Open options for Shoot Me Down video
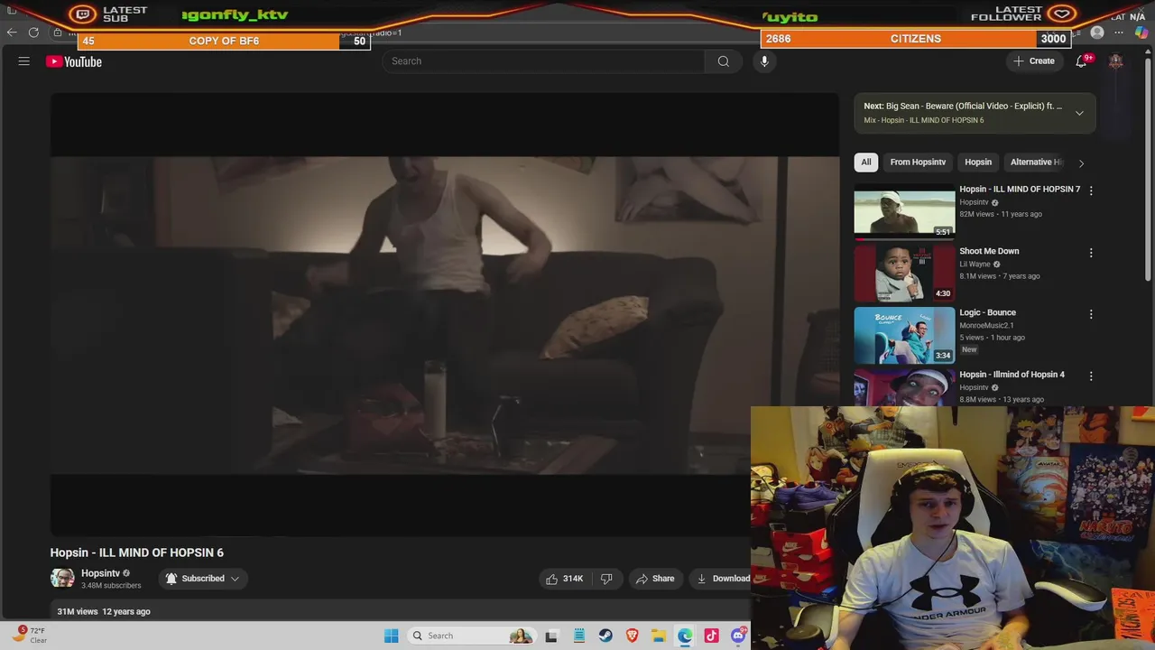Viewport: 1155px width, 650px height. pyautogui.click(x=1091, y=253)
